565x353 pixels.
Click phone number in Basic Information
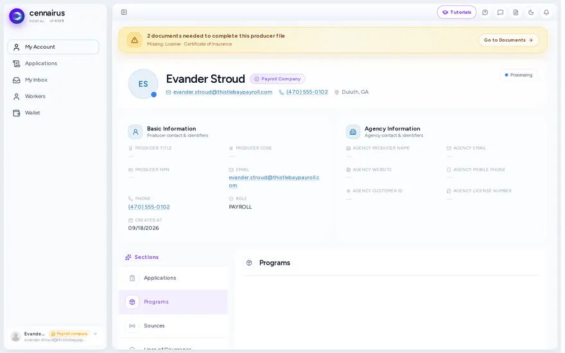pyautogui.click(x=149, y=207)
